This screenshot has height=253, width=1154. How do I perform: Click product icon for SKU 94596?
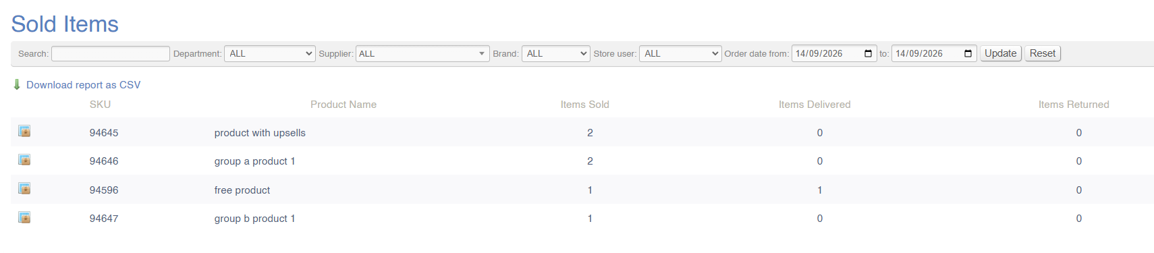[24, 188]
